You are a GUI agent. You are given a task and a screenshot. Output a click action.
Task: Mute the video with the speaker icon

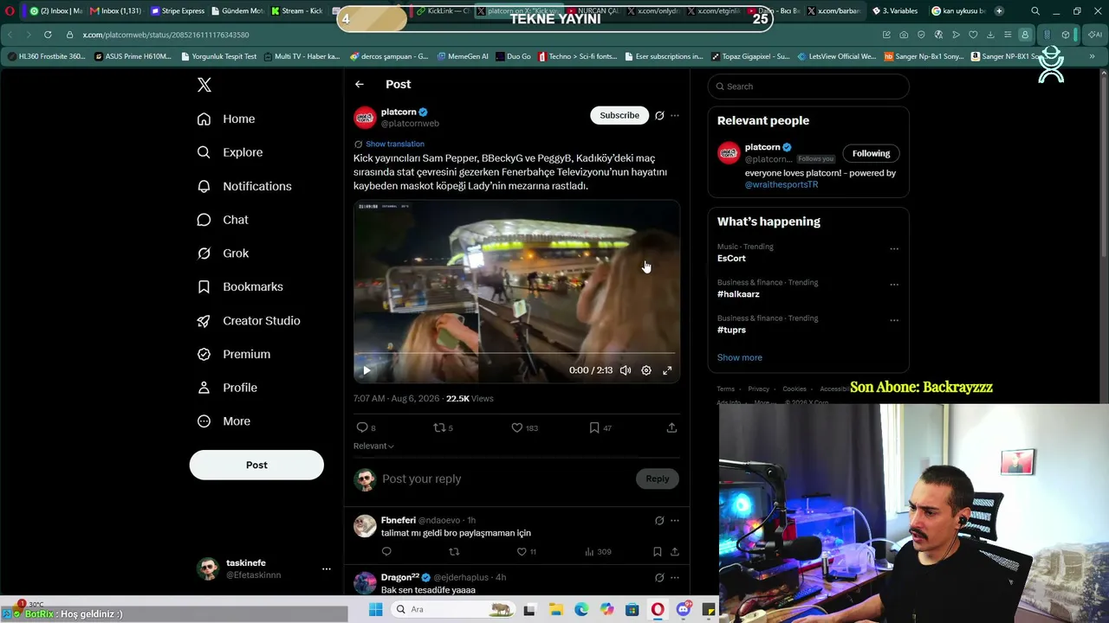(x=626, y=370)
